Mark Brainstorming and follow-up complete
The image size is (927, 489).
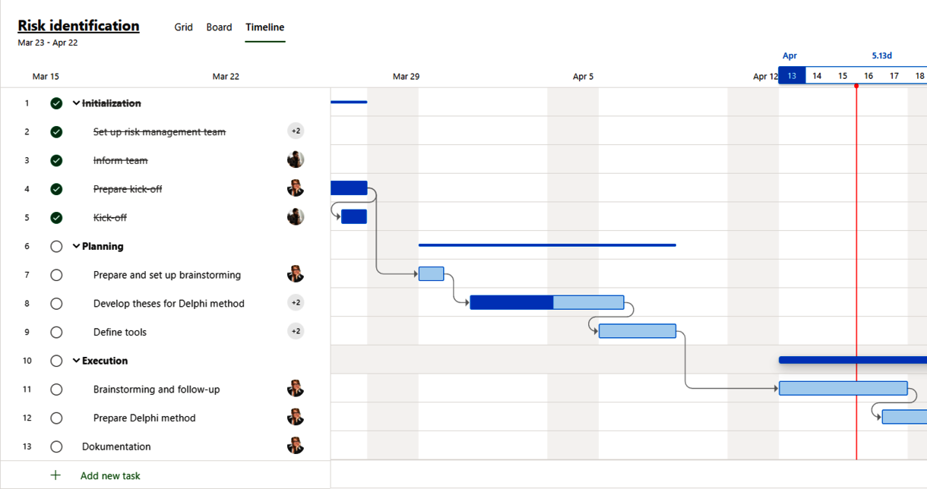click(56, 390)
